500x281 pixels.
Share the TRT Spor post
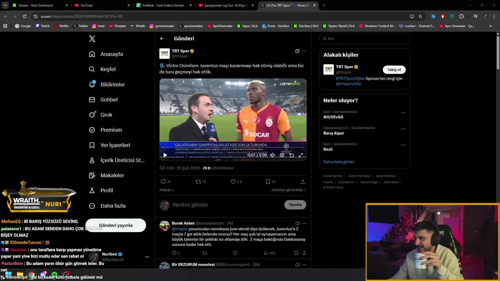tap(303, 182)
